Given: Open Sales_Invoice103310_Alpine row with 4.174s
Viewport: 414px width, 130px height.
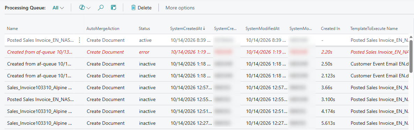Looking at the screenshot, I should pyautogui.click(x=39, y=111).
